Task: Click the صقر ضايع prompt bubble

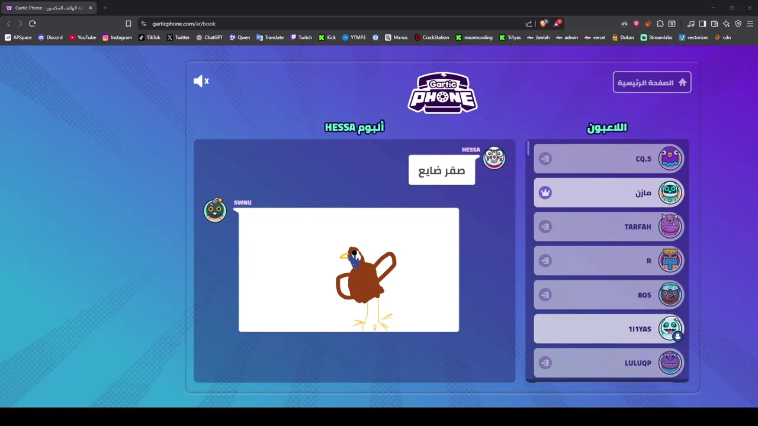Action: point(442,170)
